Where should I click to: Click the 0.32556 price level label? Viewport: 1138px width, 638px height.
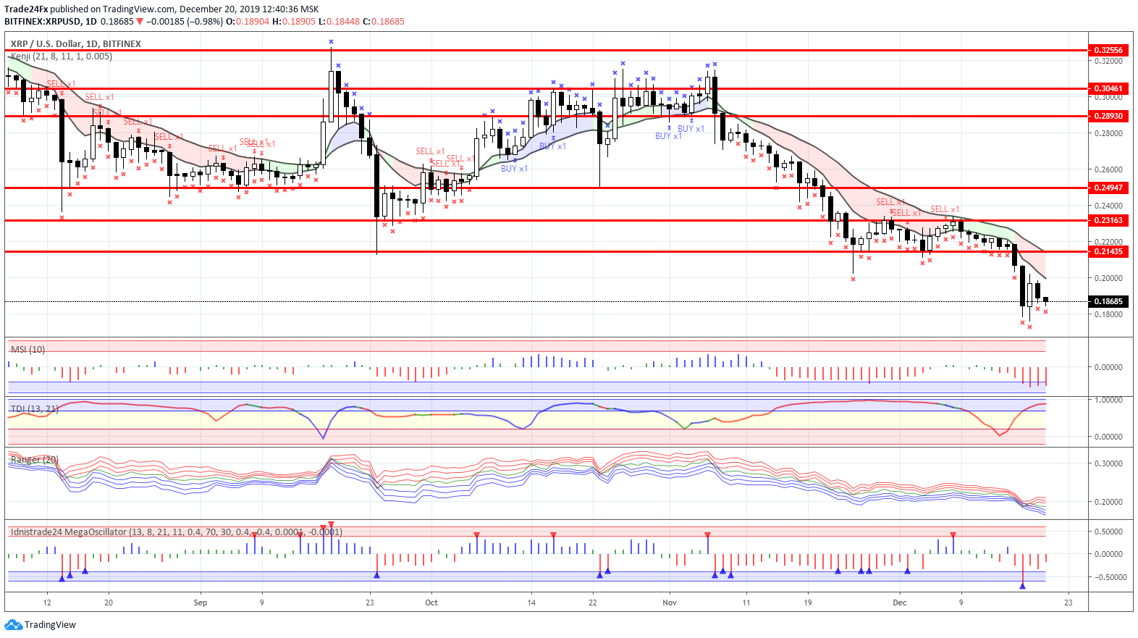tap(1108, 50)
